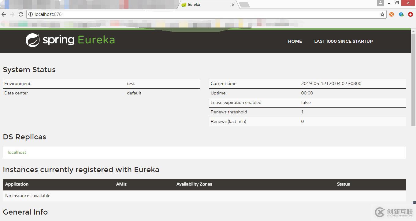Click the orange extension icon in the toolbar

[392, 14]
